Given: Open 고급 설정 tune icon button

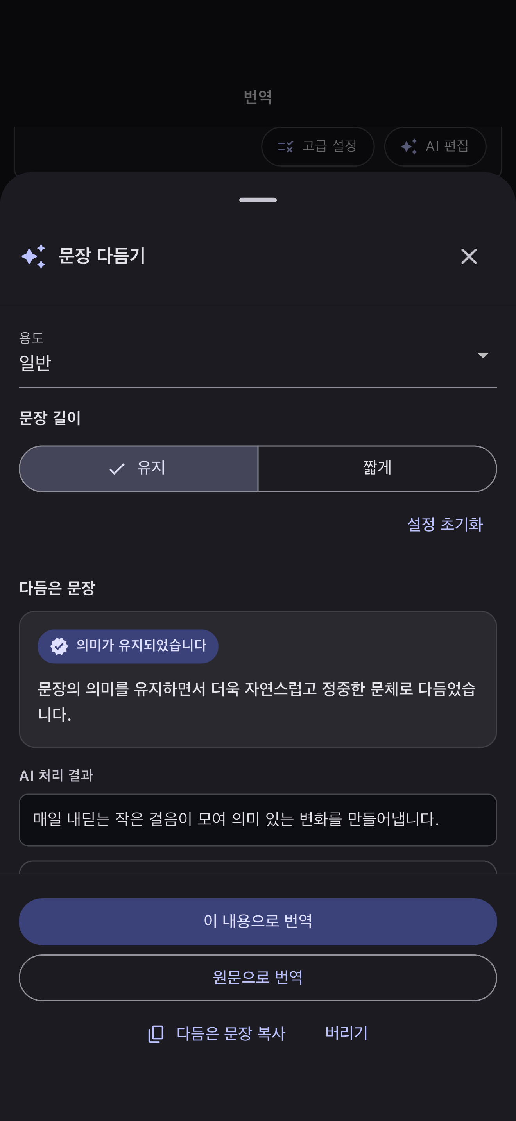Looking at the screenshot, I should (317, 146).
